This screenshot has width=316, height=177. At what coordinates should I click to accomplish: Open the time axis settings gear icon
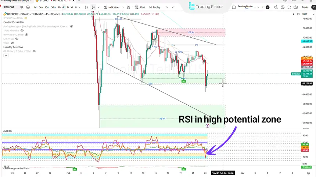pos(308,173)
